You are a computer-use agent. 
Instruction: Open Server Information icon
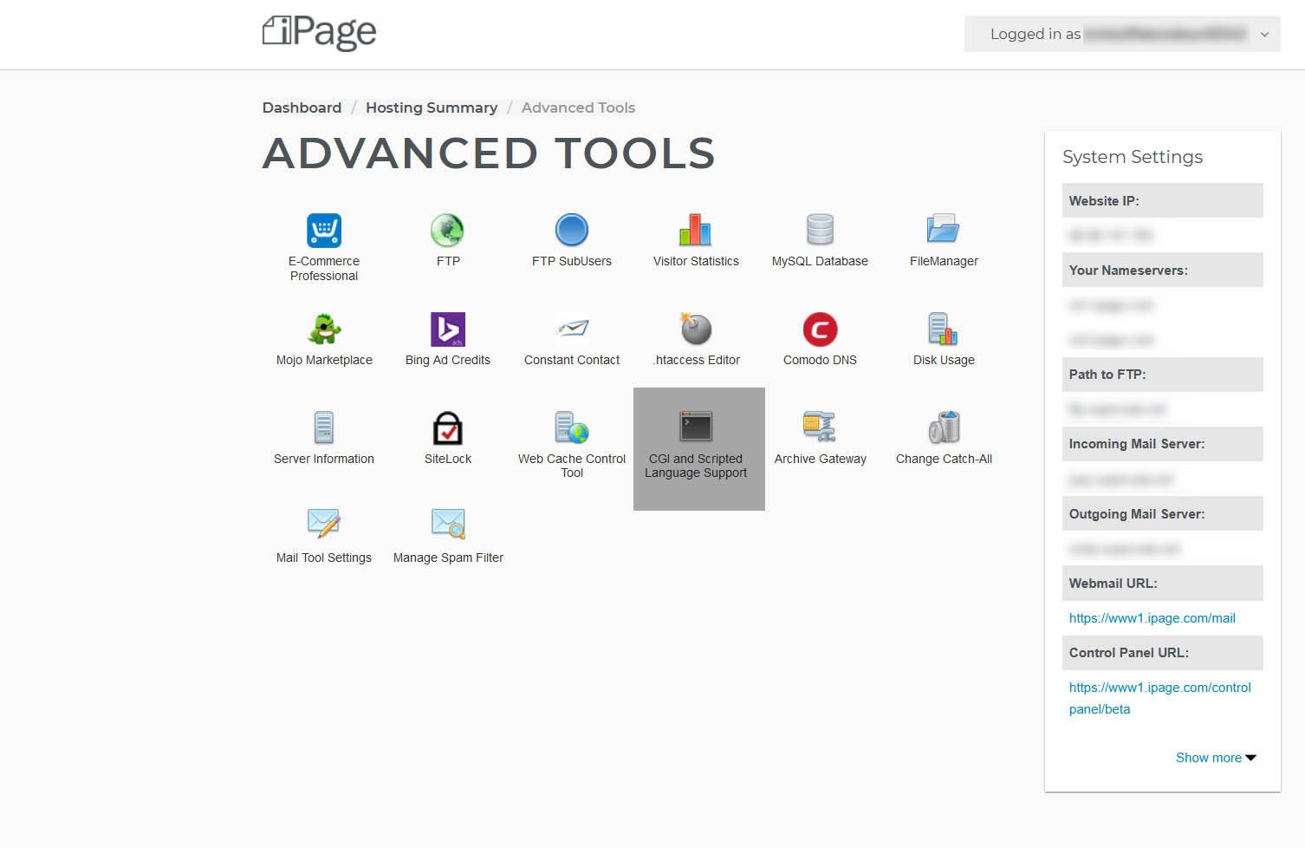click(x=324, y=427)
